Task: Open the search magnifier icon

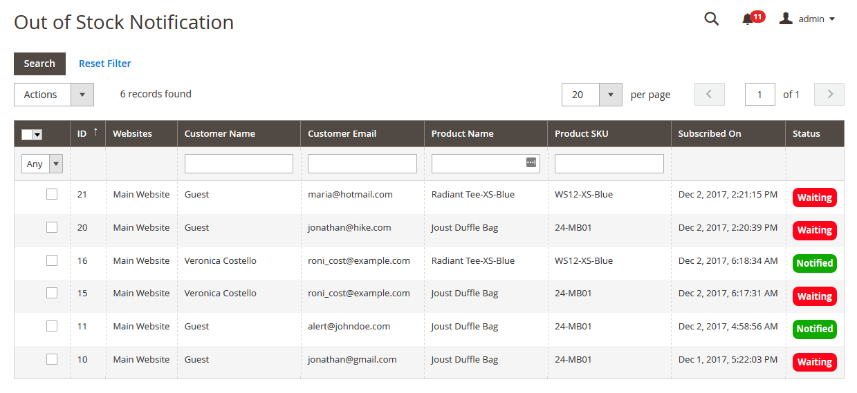Action: click(711, 19)
